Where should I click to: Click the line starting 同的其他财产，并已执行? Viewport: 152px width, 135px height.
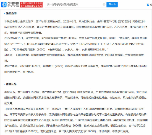coord(20,72)
